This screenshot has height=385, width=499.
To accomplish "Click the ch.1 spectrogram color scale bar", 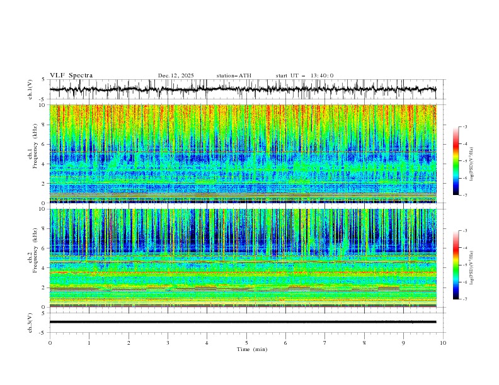I will coord(456,160).
